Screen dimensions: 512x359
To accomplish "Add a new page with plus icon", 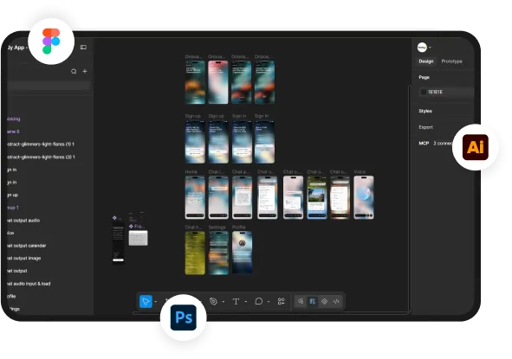I will [85, 71].
